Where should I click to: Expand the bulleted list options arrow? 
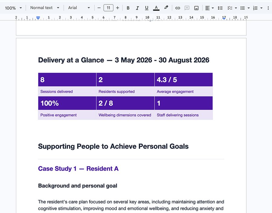tap(248, 8)
